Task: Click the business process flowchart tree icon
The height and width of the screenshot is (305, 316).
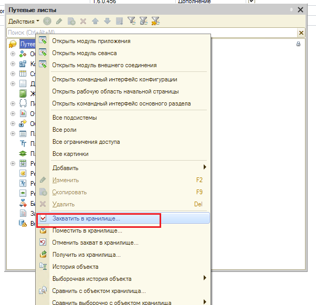Action: click(x=23, y=203)
